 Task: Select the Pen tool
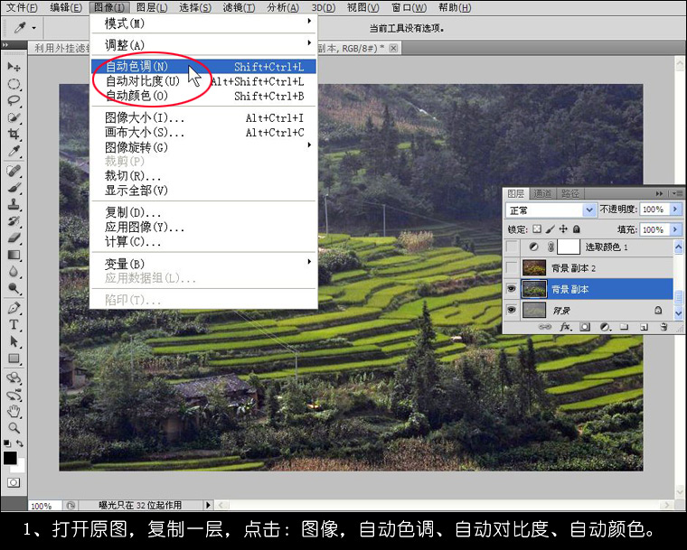[14, 308]
